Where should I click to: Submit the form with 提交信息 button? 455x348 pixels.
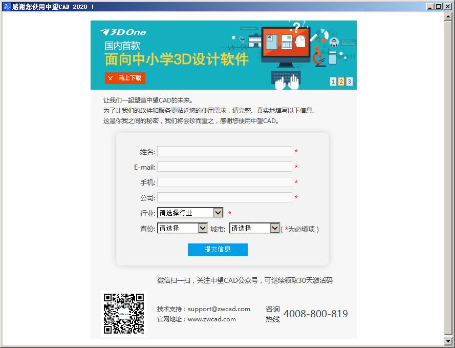218,250
